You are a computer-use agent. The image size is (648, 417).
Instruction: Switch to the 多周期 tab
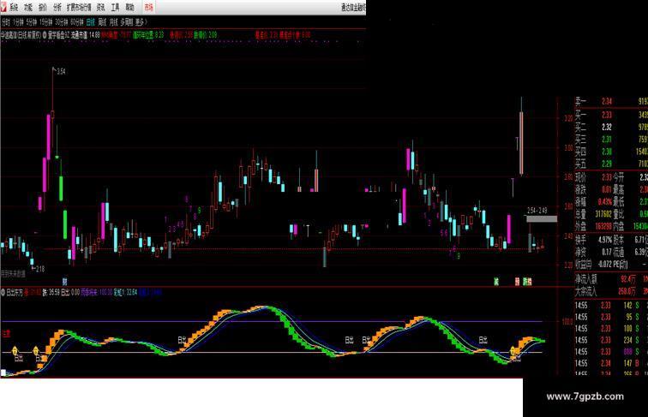point(127,22)
